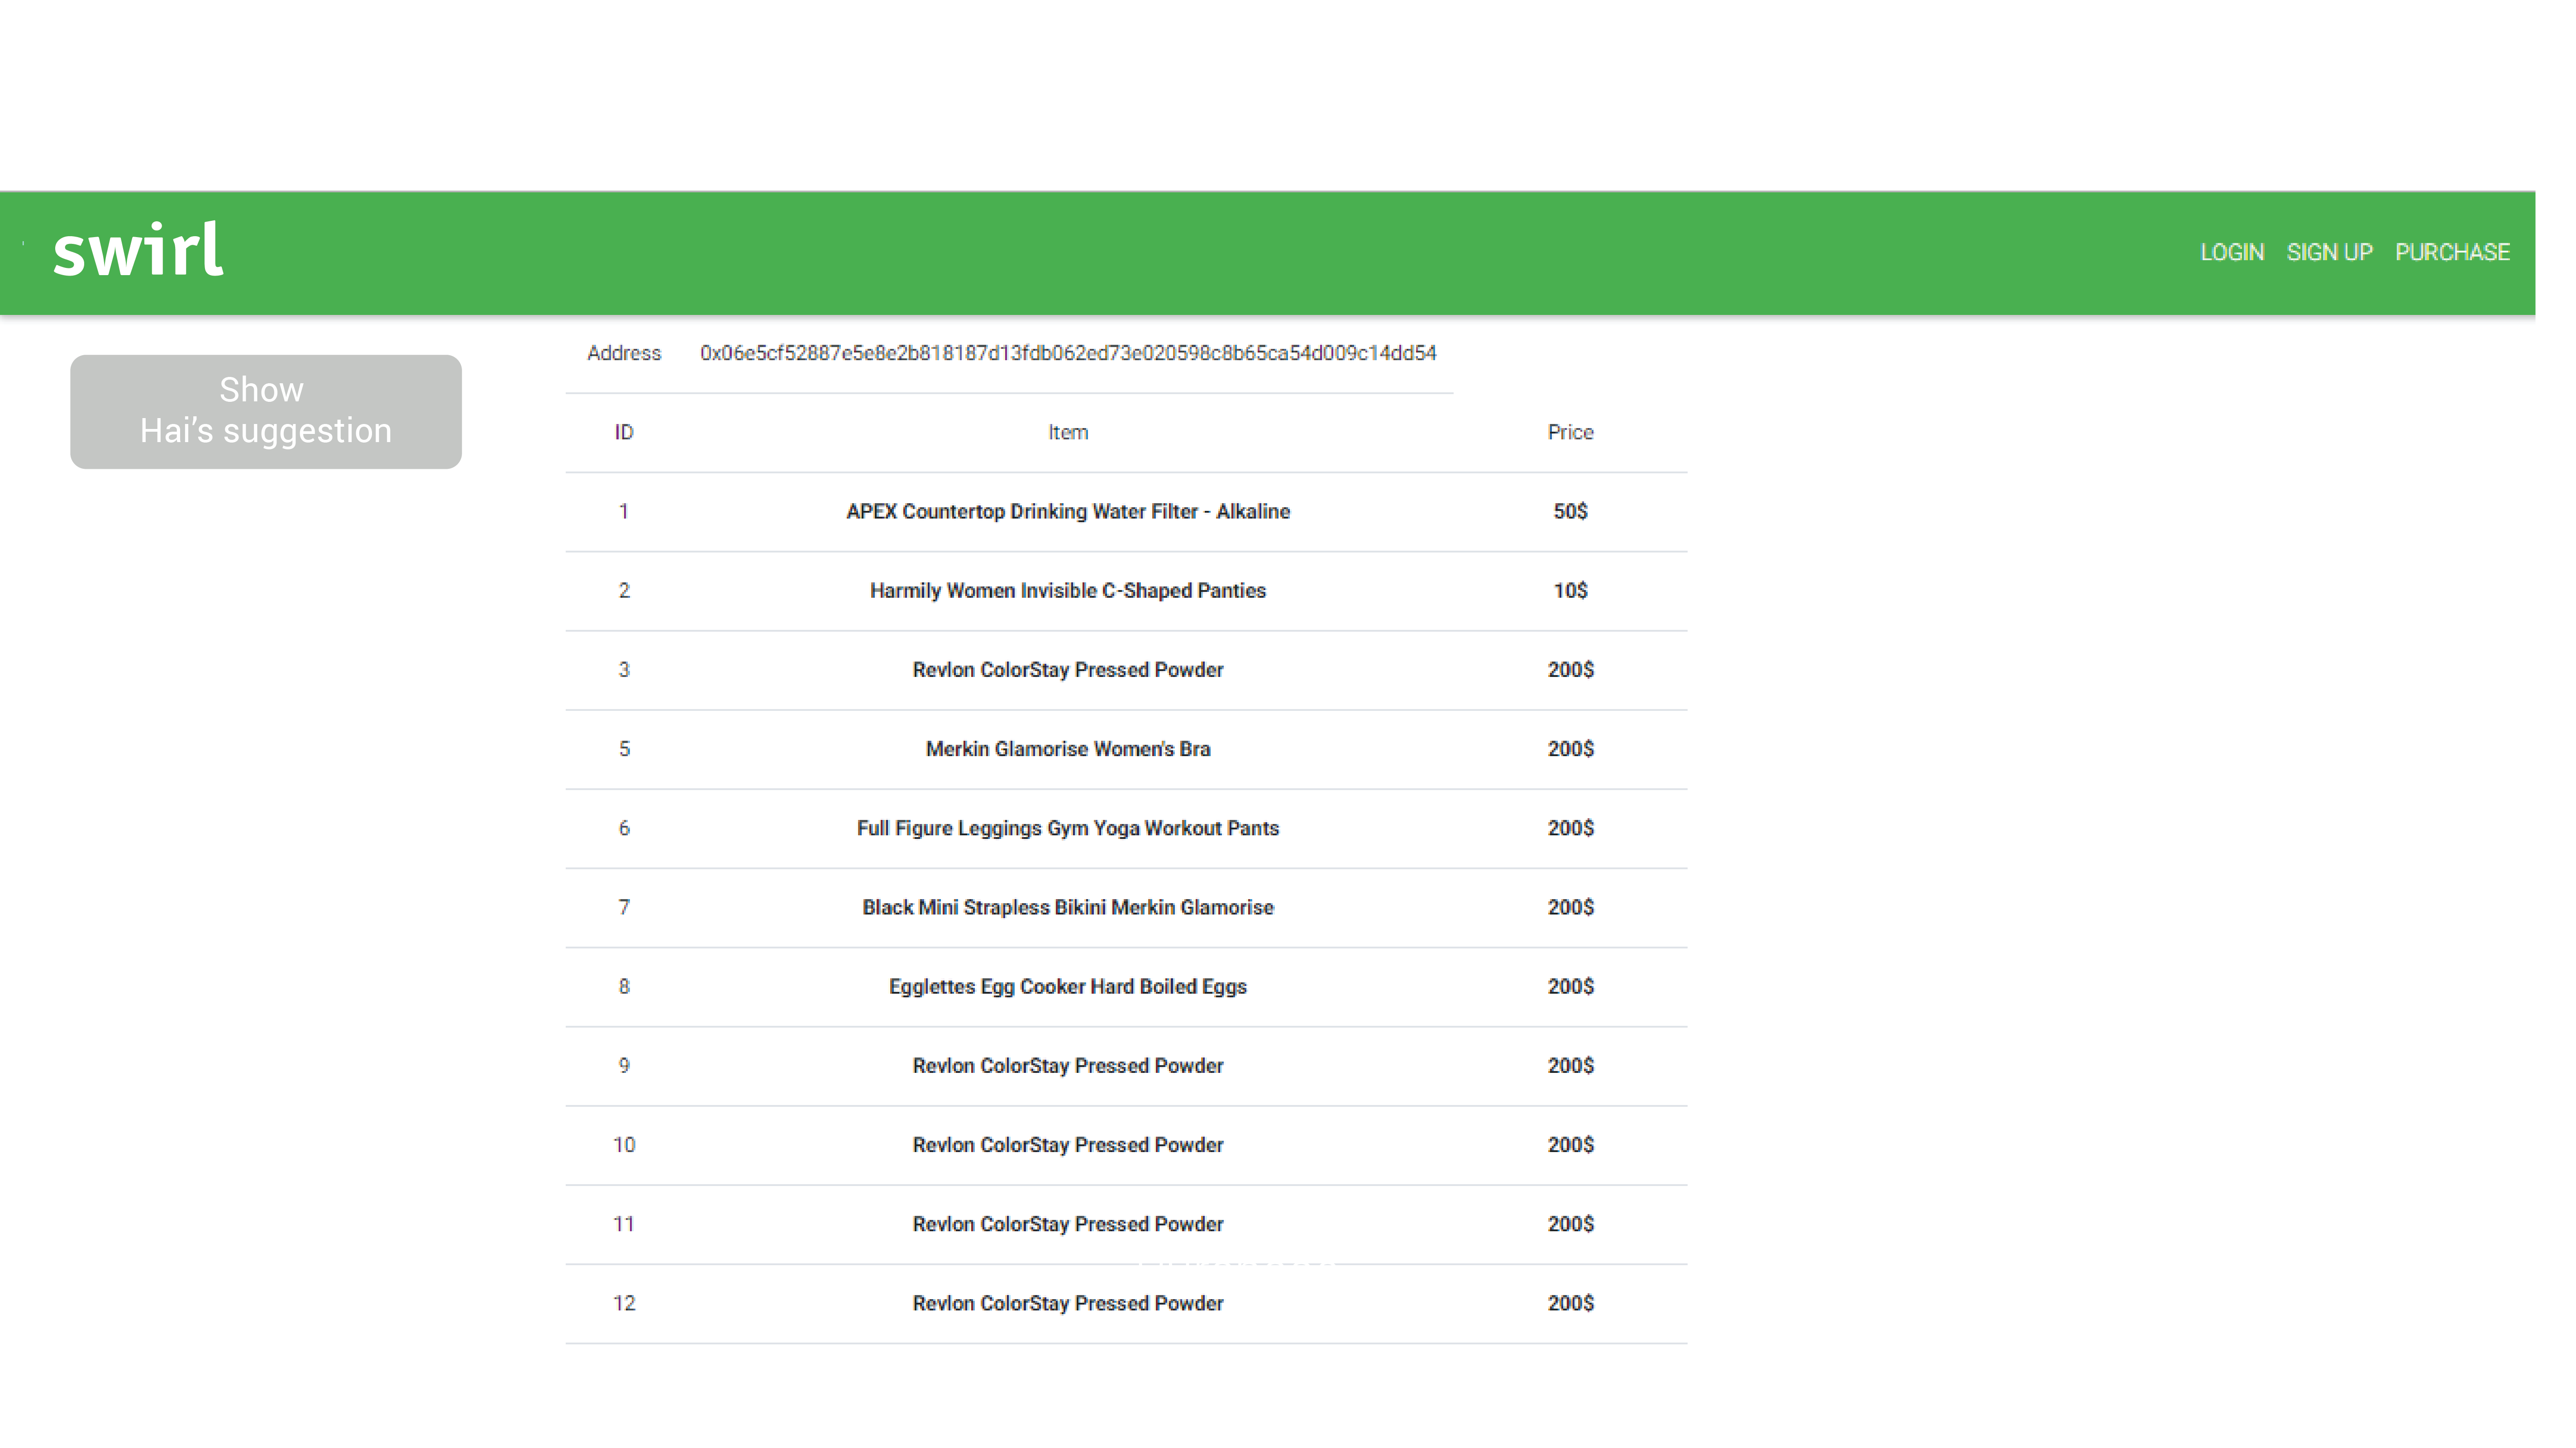This screenshot has width=2576, height=1448.
Task: Click the ID column header
Action: pos(623,432)
